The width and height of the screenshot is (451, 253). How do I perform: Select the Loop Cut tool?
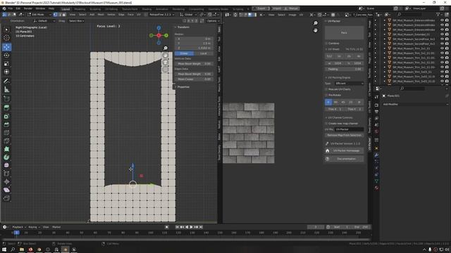pyautogui.click(x=6, y=133)
